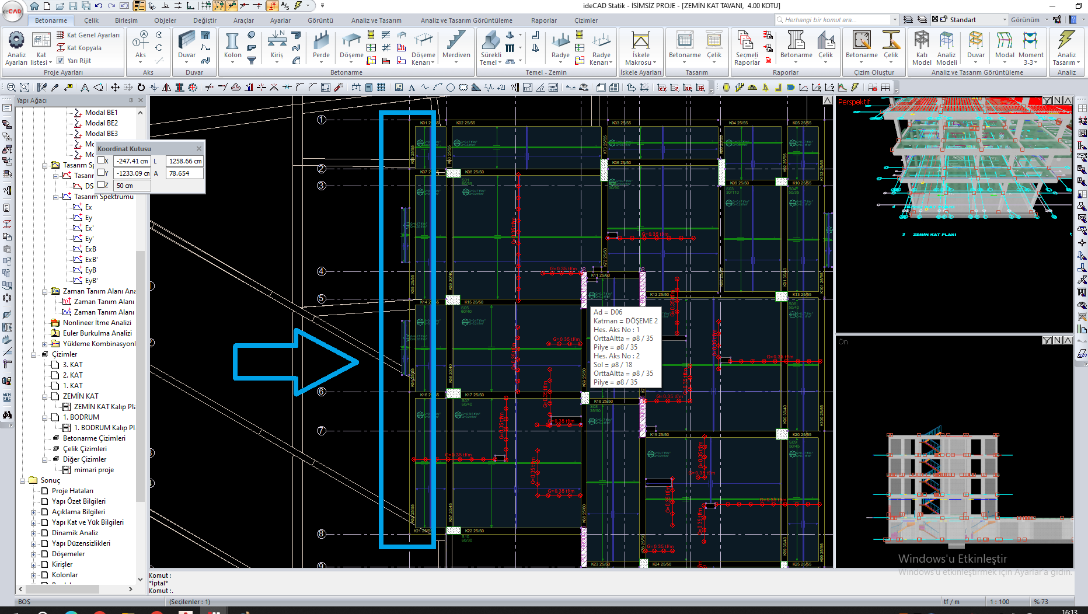This screenshot has width=1088, height=614.
Task: Tick the X coordinate lock checkbox
Action: pos(102,161)
